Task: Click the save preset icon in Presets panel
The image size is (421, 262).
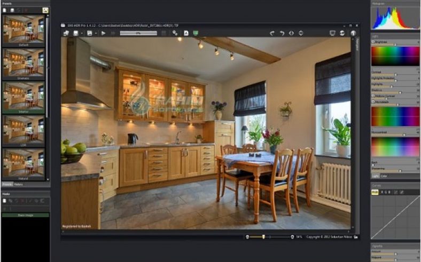Action: 12,10
